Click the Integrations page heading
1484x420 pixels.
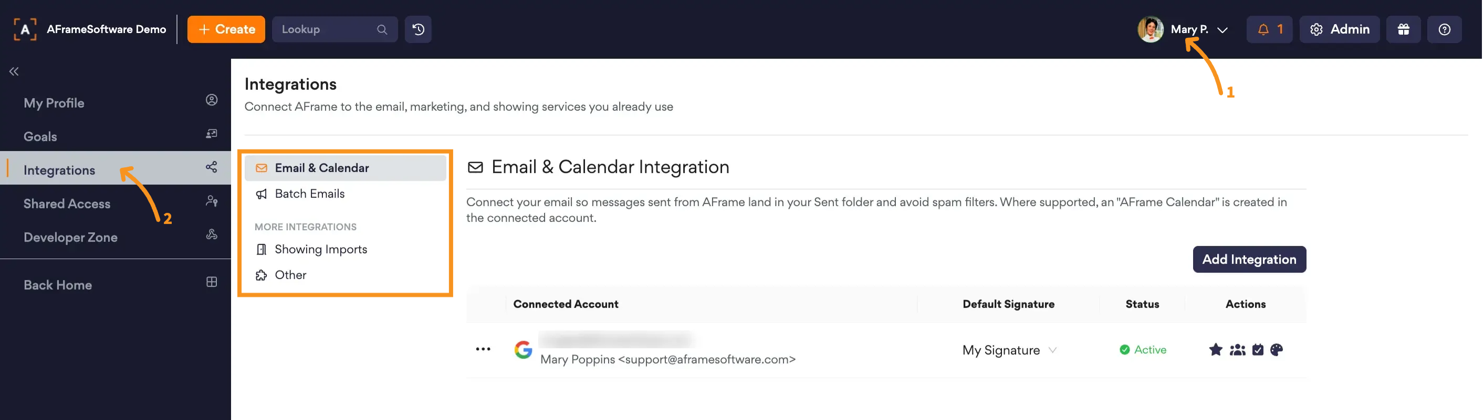[290, 84]
